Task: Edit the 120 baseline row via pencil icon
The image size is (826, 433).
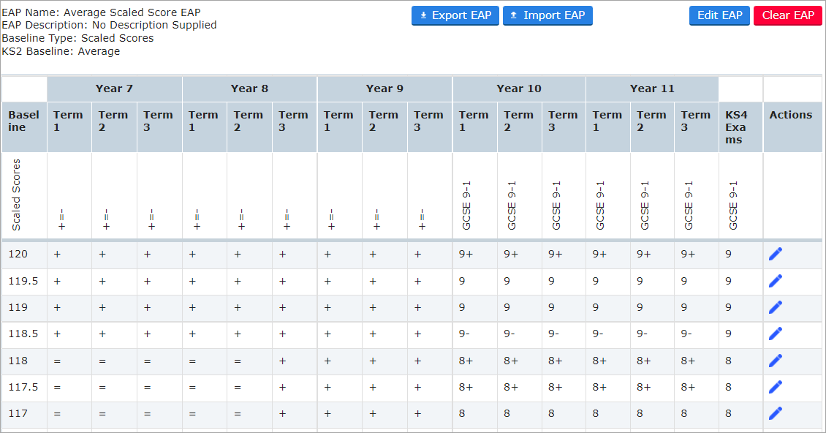Action: [776, 253]
